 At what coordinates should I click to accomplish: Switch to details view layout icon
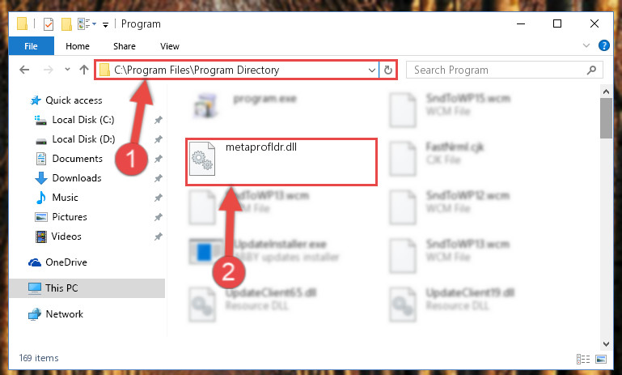click(x=582, y=359)
